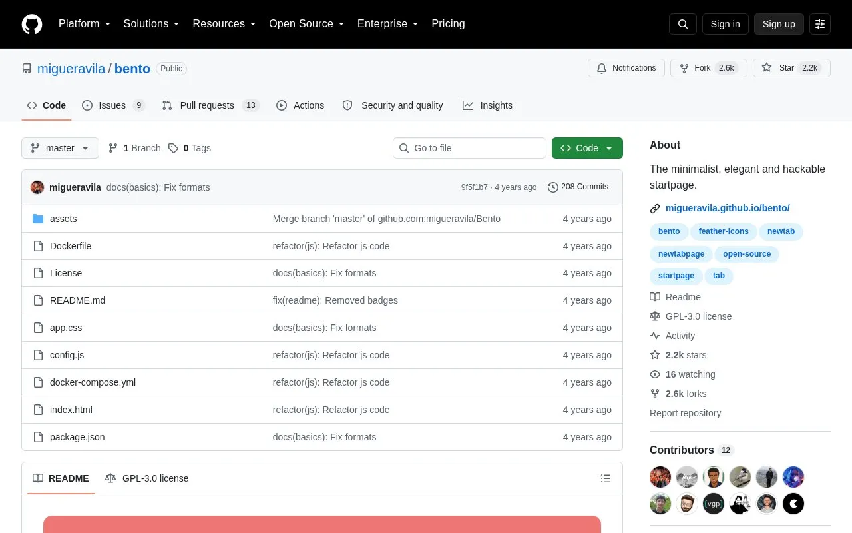
Task: Click migueravila's avatar in the latest commit
Action: point(37,187)
